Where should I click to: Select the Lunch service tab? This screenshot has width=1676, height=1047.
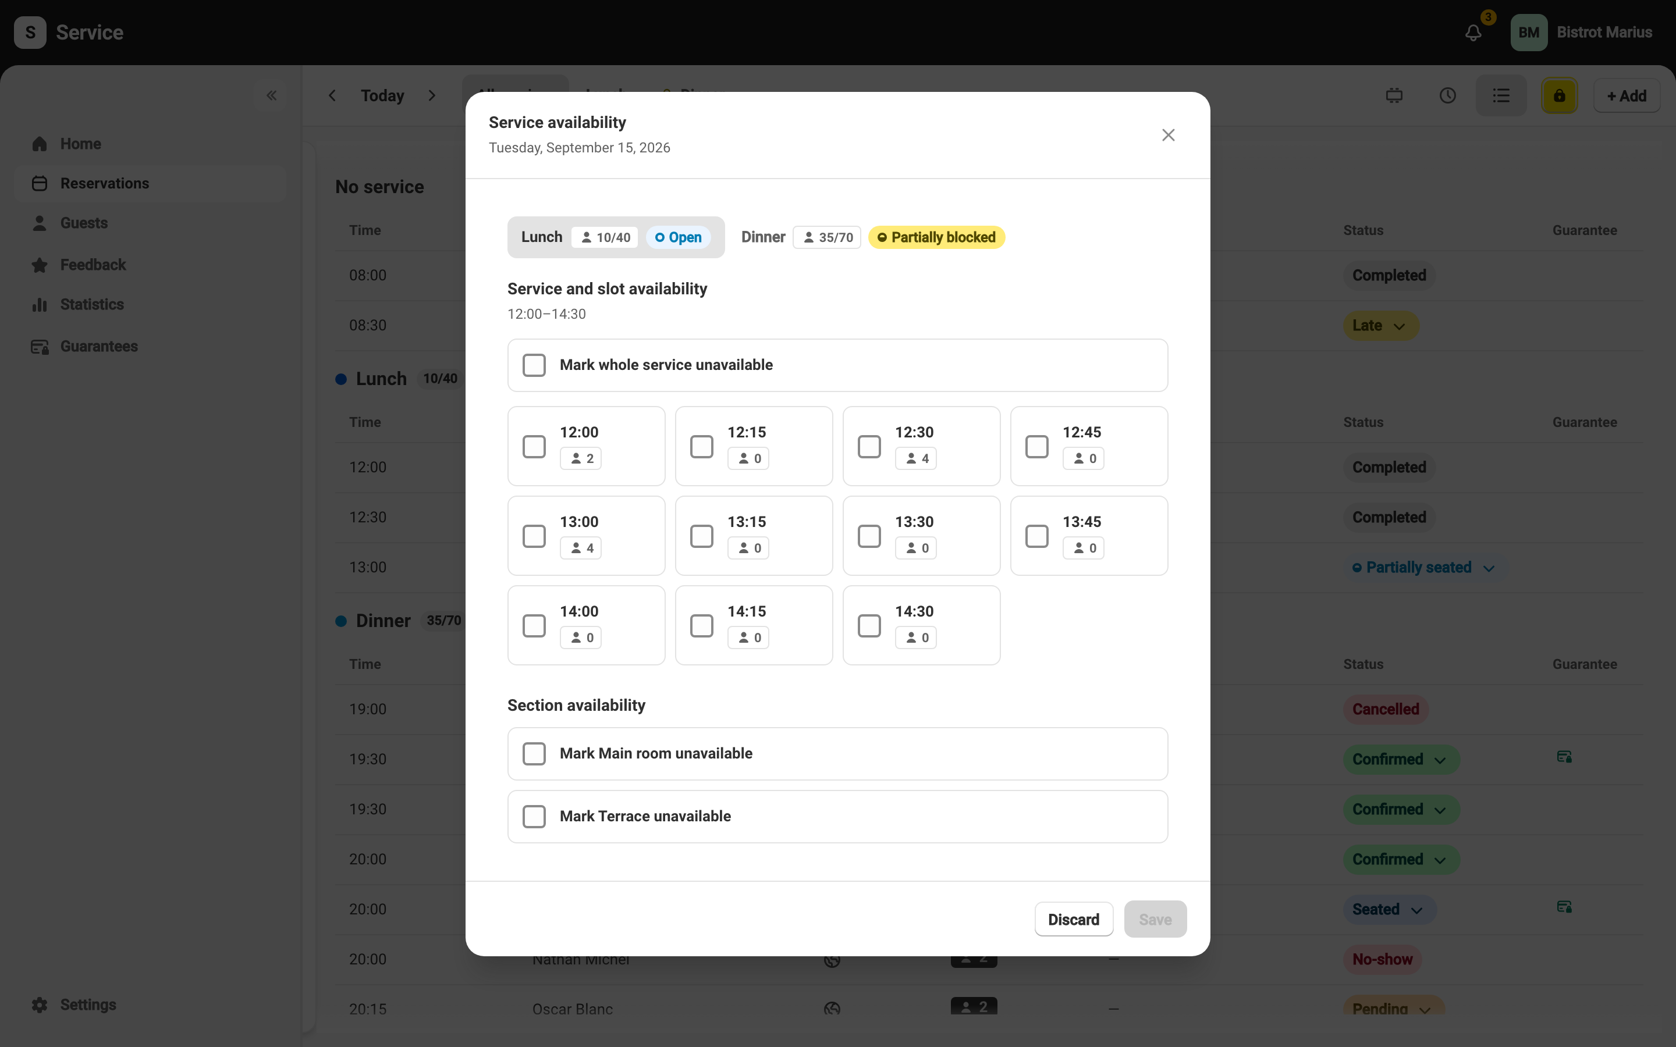coord(616,237)
